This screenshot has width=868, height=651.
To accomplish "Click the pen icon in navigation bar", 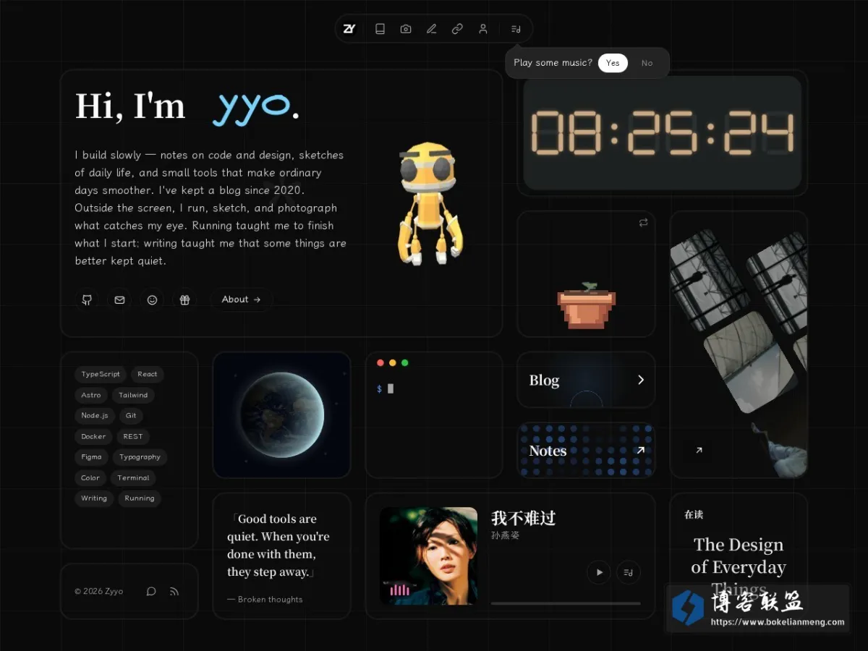I will [x=432, y=29].
